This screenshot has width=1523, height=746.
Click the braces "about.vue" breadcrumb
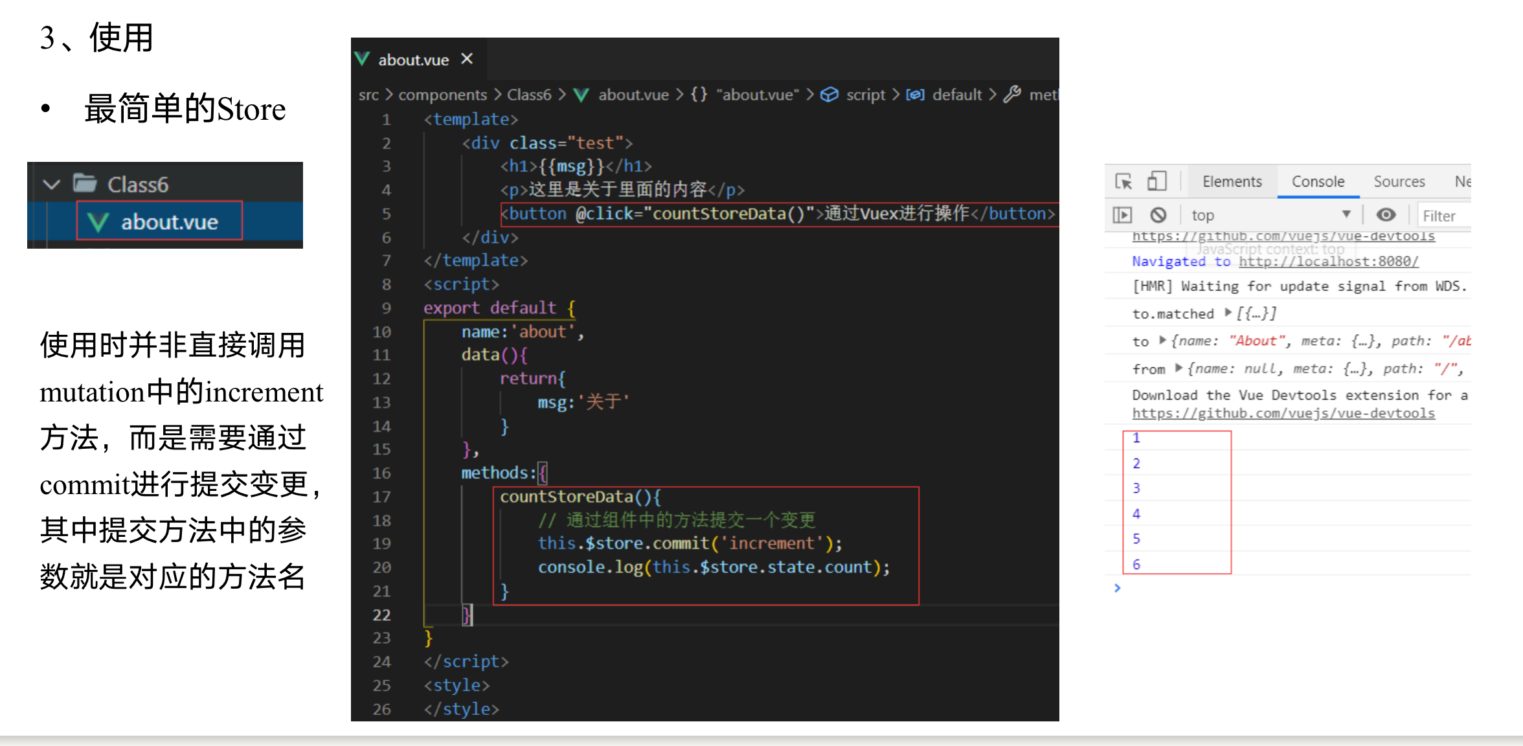[x=745, y=95]
